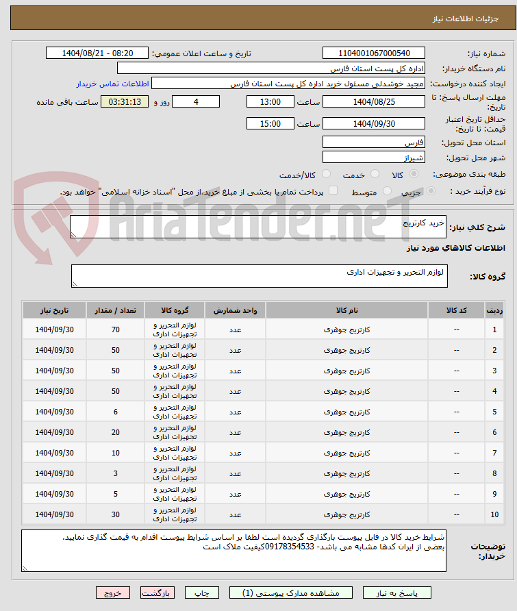Image resolution: width=517 pixels, height=611 pixels.
Task: Click quantity 3 in row 8
Action: click(x=115, y=473)
